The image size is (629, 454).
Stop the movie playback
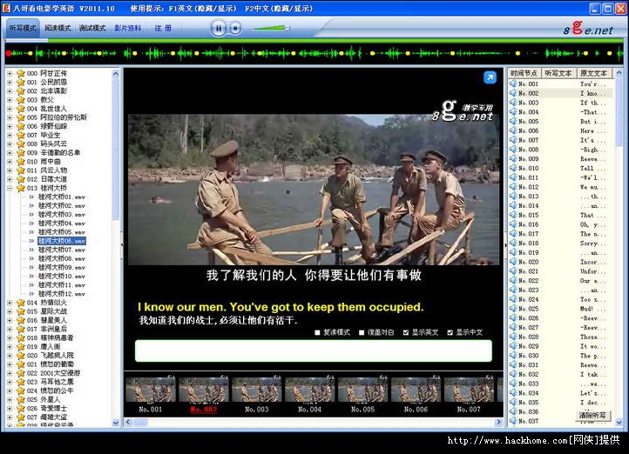pyautogui.click(x=235, y=29)
